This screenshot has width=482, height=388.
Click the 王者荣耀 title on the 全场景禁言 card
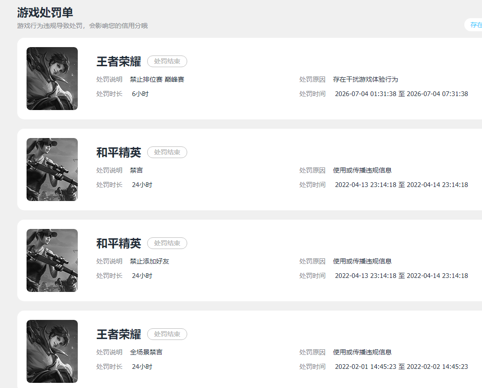[119, 334]
